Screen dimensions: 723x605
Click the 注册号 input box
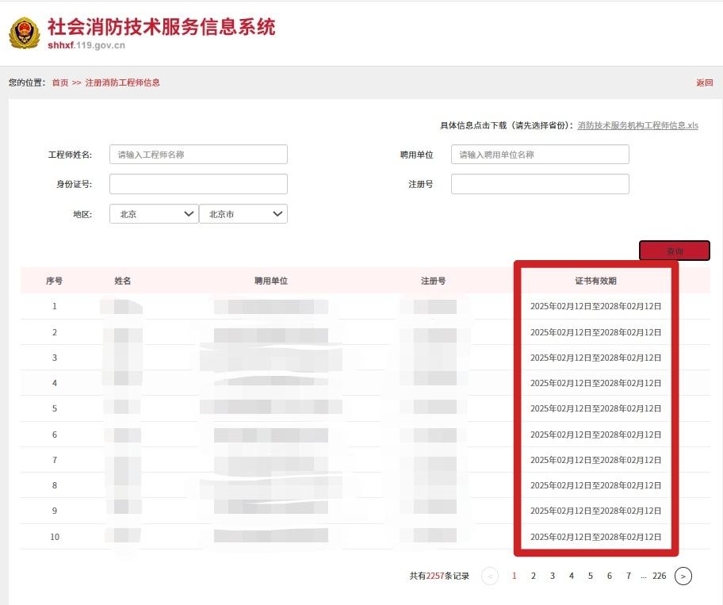[540, 184]
